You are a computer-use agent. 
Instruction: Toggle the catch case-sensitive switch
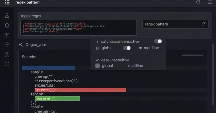tap(158, 41)
